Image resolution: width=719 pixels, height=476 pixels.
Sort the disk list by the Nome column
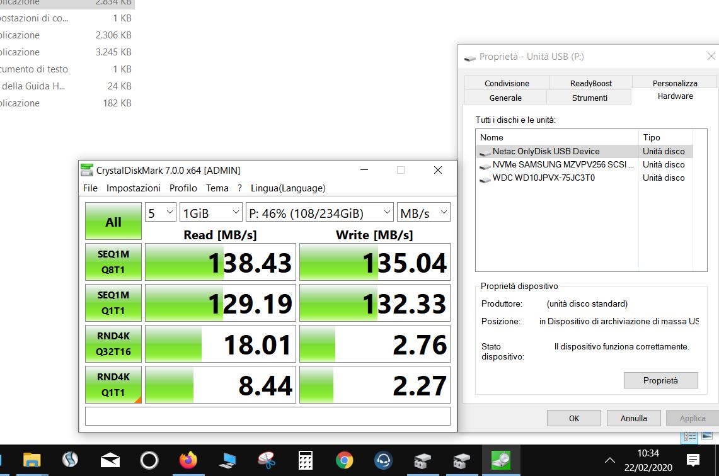(557, 137)
